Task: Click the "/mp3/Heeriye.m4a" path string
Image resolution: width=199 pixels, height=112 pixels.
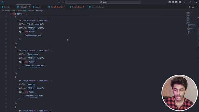Action: 33,96
